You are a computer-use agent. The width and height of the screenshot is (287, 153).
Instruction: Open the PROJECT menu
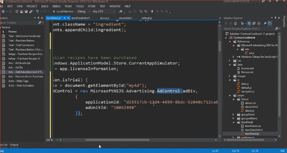(x=32, y=6)
